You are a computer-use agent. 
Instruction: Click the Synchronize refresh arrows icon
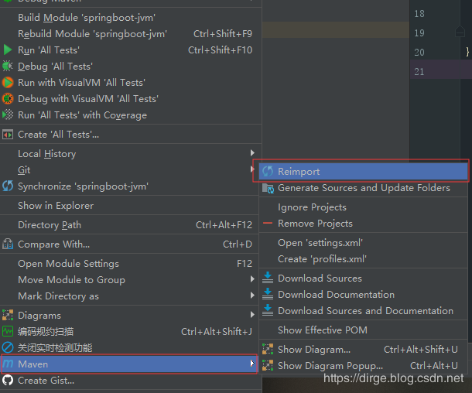8,186
